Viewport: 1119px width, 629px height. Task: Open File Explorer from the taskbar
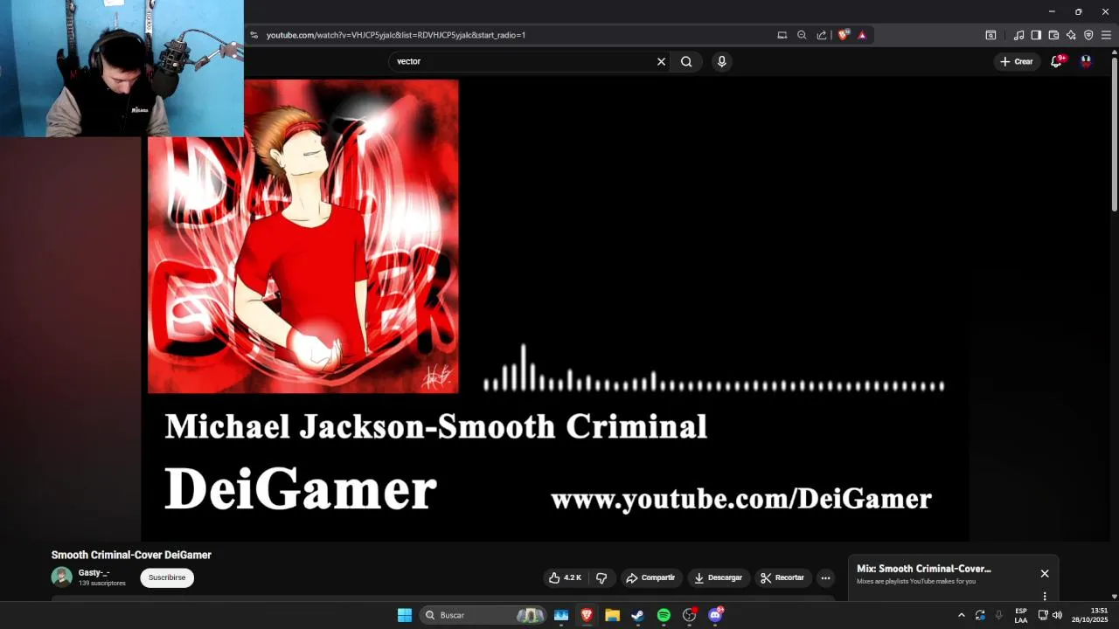point(612,615)
